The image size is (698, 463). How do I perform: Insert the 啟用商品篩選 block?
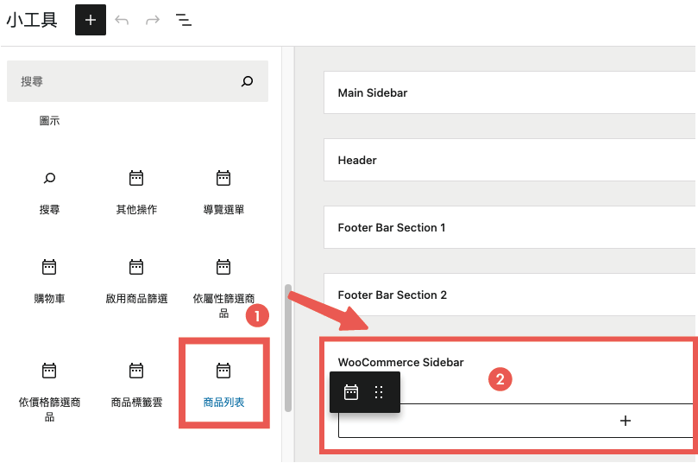(x=136, y=282)
